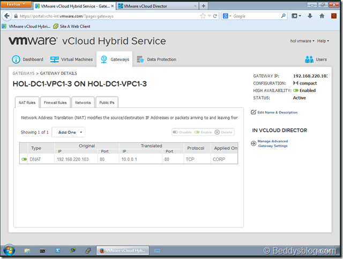The height and width of the screenshot is (259, 343).
Task: Click the Data Protection icon
Action: (x=140, y=59)
